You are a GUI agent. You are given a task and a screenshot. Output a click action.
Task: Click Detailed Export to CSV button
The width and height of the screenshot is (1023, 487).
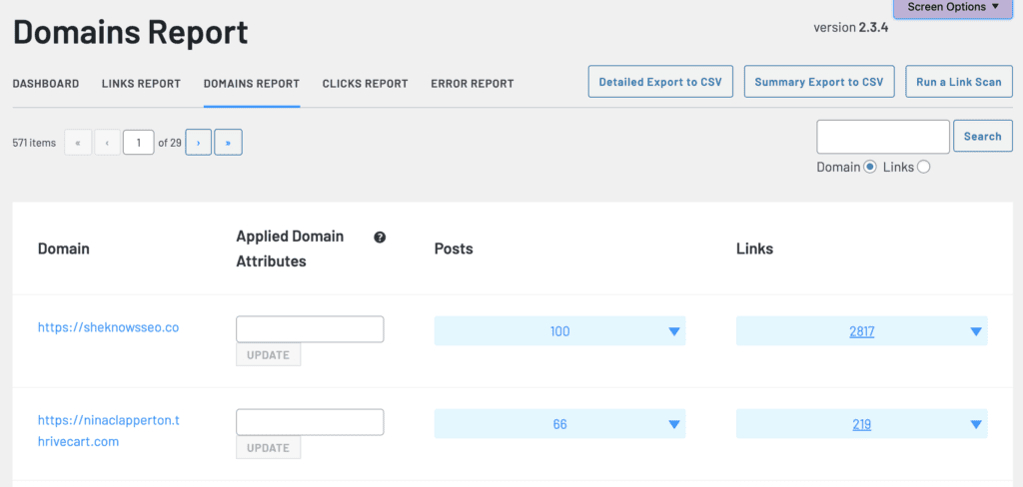(x=660, y=82)
